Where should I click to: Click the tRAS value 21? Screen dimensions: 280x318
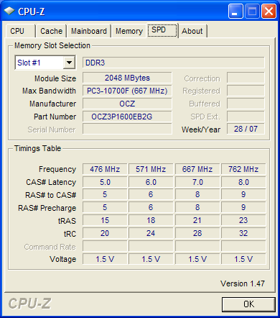pyautogui.click(x=197, y=220)
